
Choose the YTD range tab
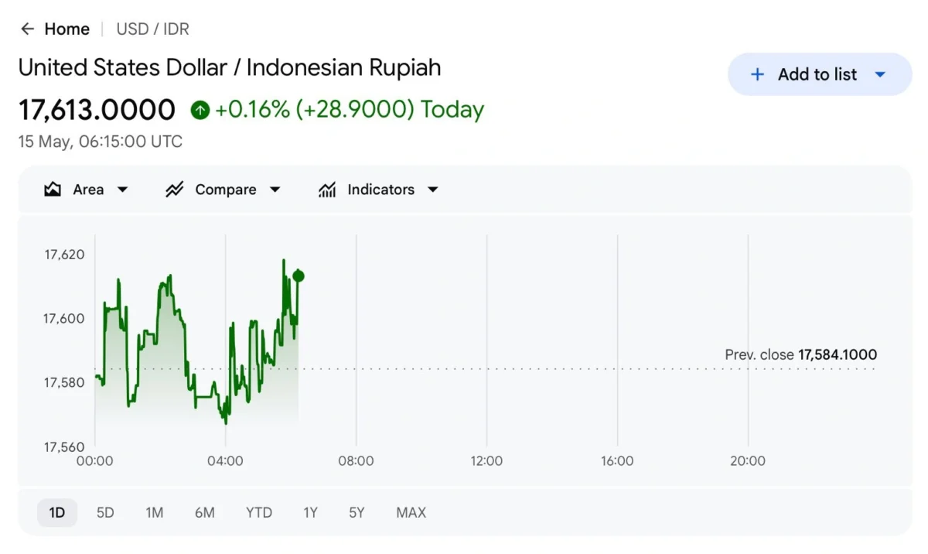click(259, 512)
